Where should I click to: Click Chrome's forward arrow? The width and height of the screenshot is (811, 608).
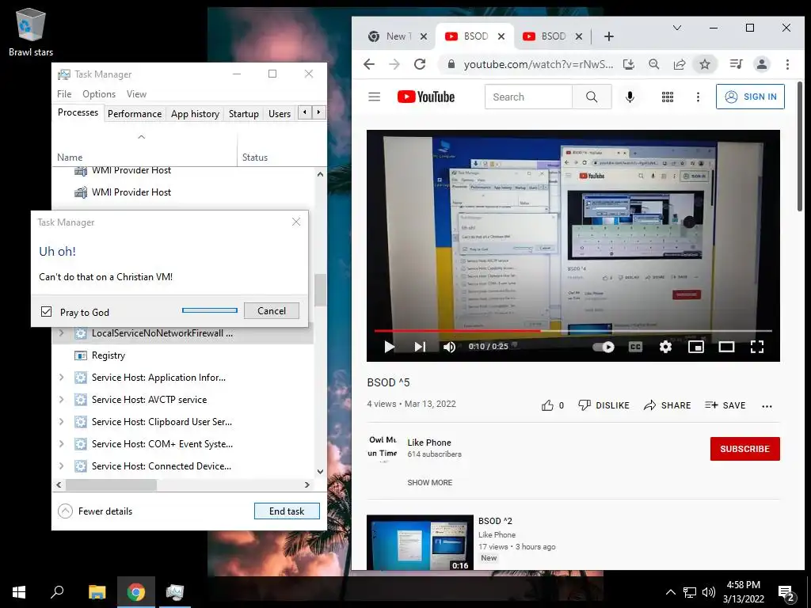(x=394, y=64)
